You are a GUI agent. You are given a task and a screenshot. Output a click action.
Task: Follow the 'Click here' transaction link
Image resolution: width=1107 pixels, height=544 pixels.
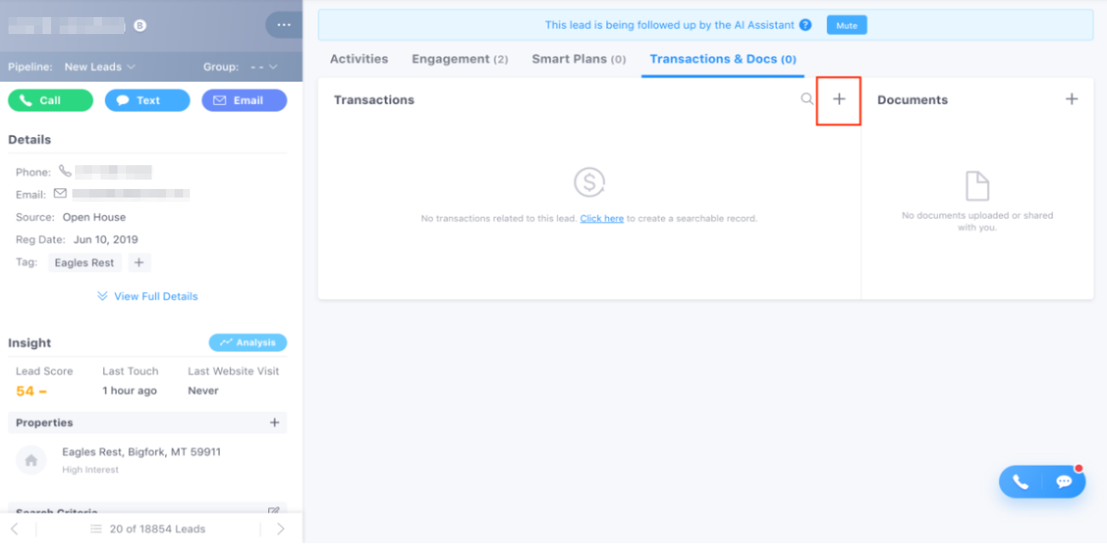[602, 219]
